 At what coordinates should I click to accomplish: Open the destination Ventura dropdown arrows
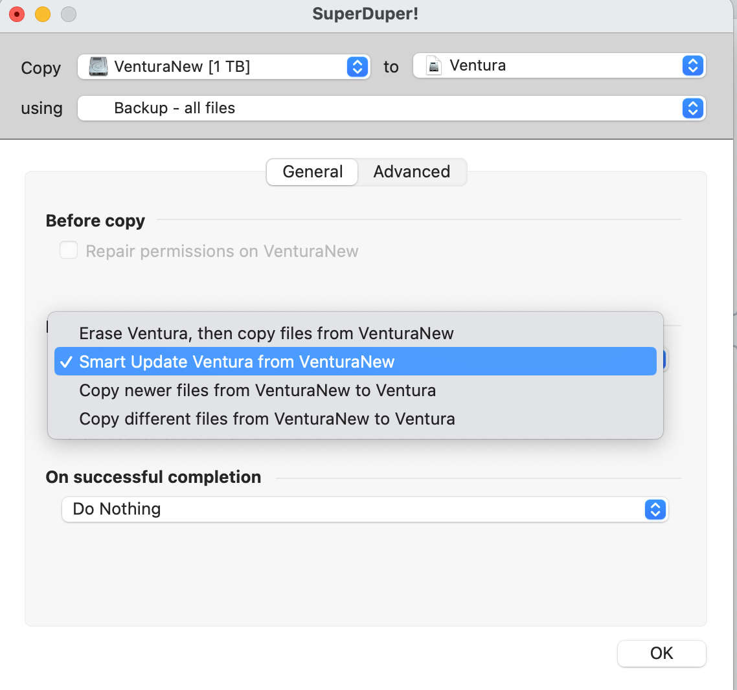pos(692,65)
